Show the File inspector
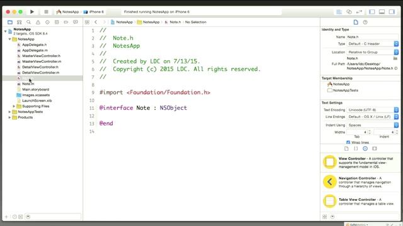 [356, 23]
